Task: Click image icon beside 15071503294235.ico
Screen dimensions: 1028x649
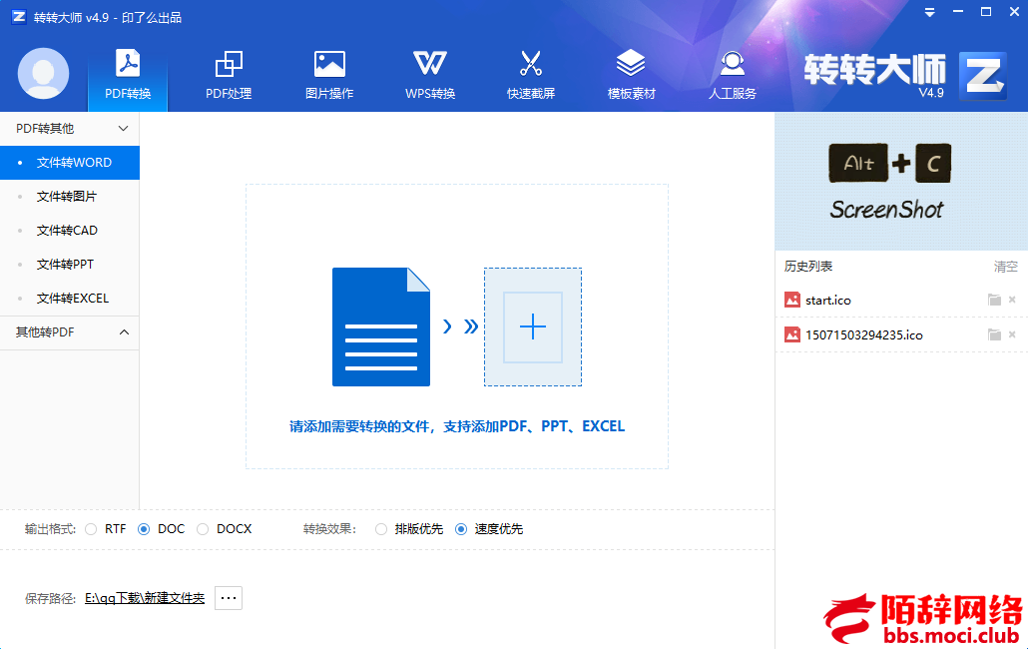Action: tap(792, 334)
